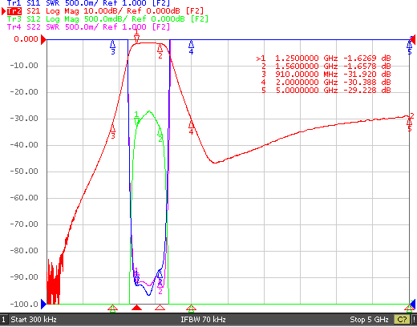Click the Start 300 kHz field
The width and height of the screenshot is (417, 327).
[34, 320]
